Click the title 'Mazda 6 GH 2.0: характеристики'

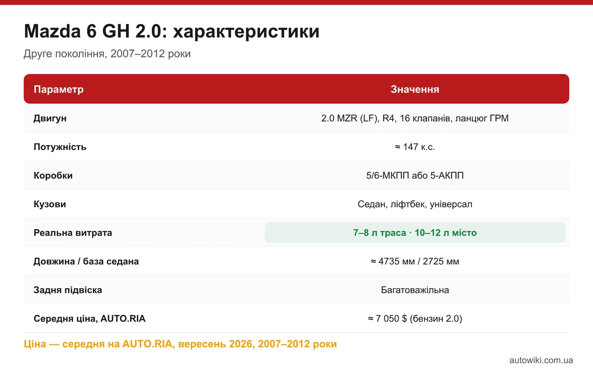(x=171, y=32)
